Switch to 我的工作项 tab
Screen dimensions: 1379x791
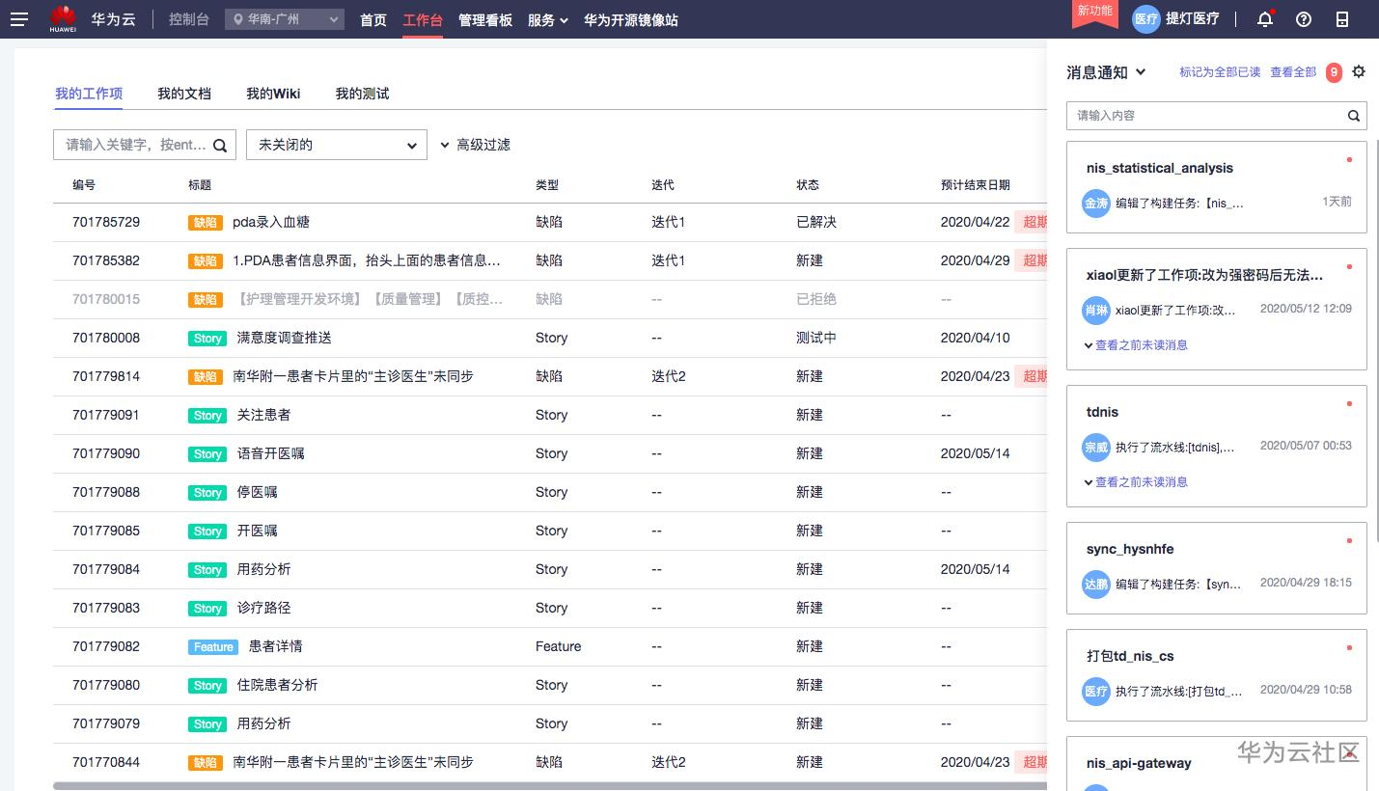click(89, 94)
